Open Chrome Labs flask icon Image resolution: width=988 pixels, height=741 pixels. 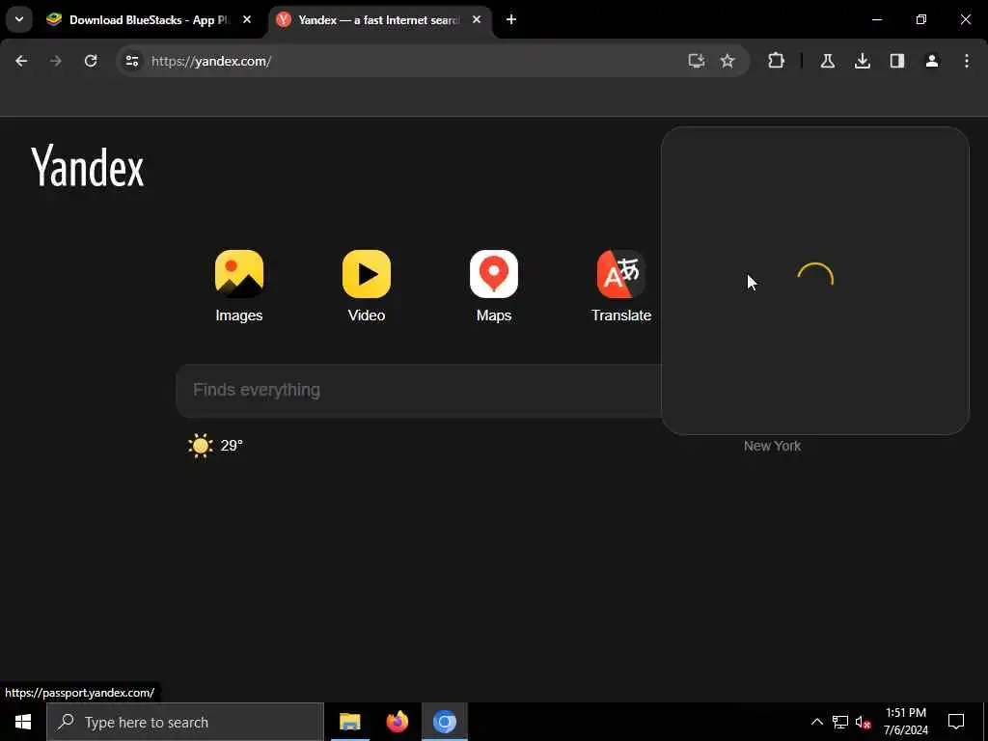pyautogui.click(x=827, y=61)
